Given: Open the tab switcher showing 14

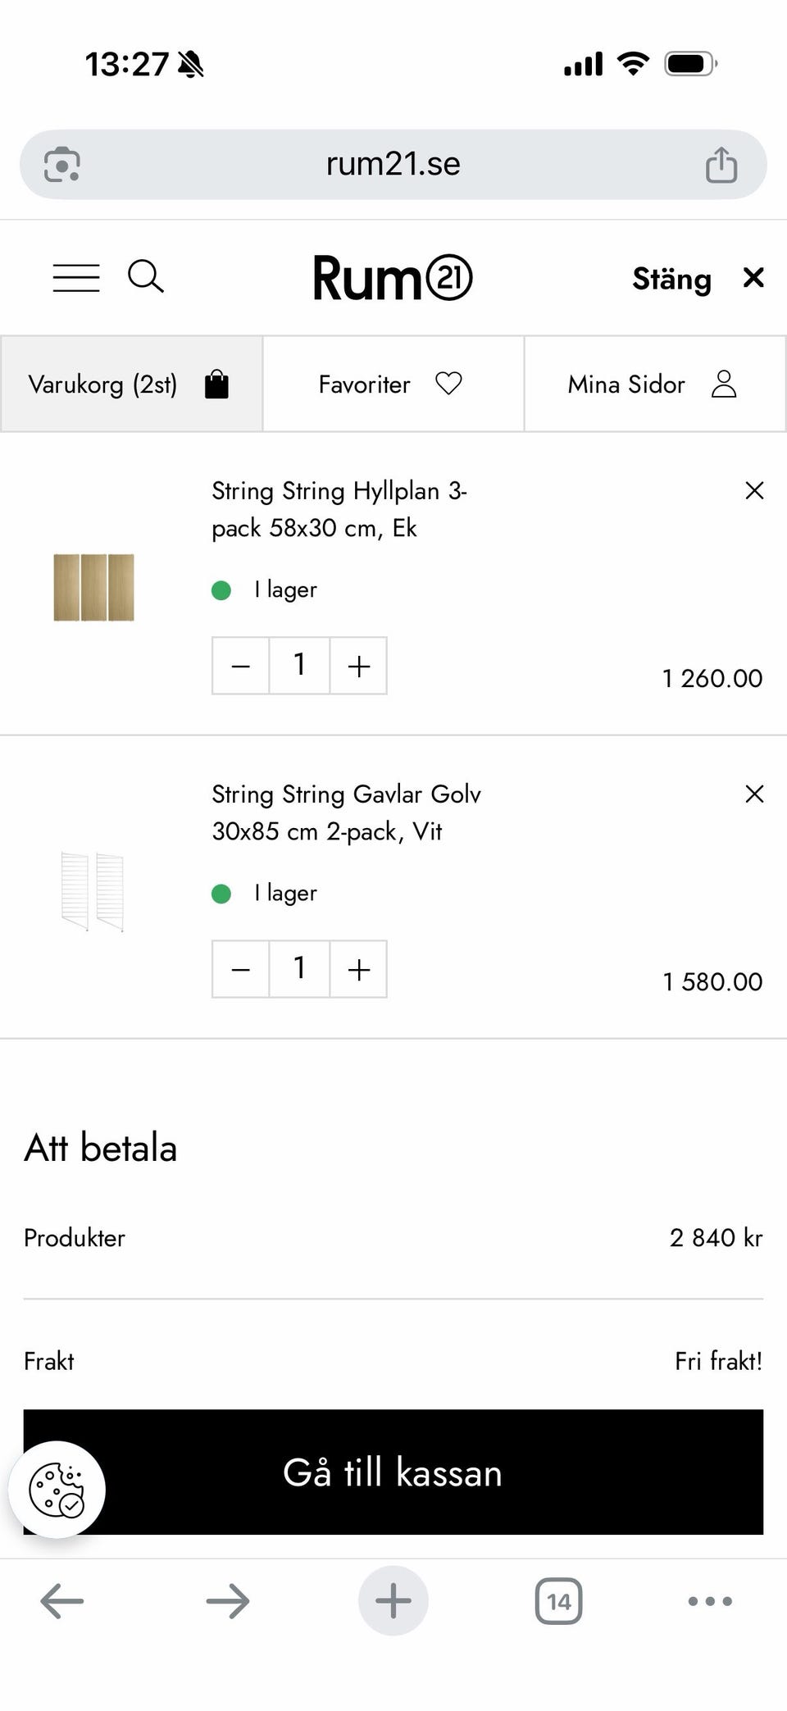Looking at the screenshot, I should tap(558, 1601).
